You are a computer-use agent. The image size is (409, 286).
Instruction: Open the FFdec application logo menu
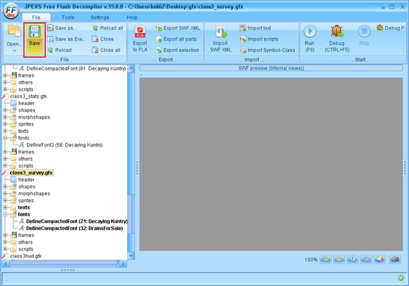click(11, 11)
